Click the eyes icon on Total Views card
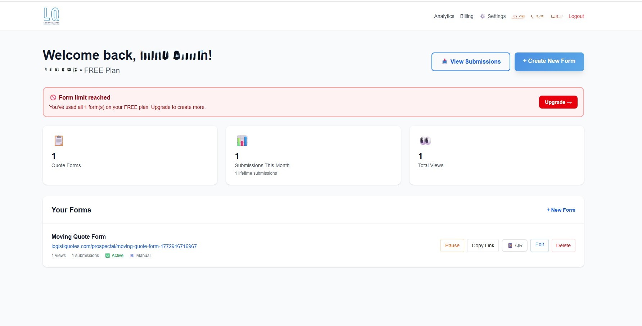Viewport: 642px width, 326px height. [x=425, y=141]
